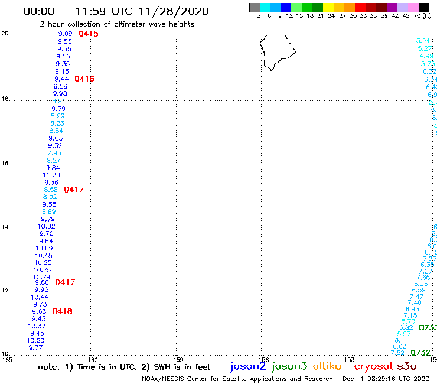Click the '12 hour collection of altimeter wave heights' subtitle
Viewport: 437px width, 384px height.
coord(115,24)
